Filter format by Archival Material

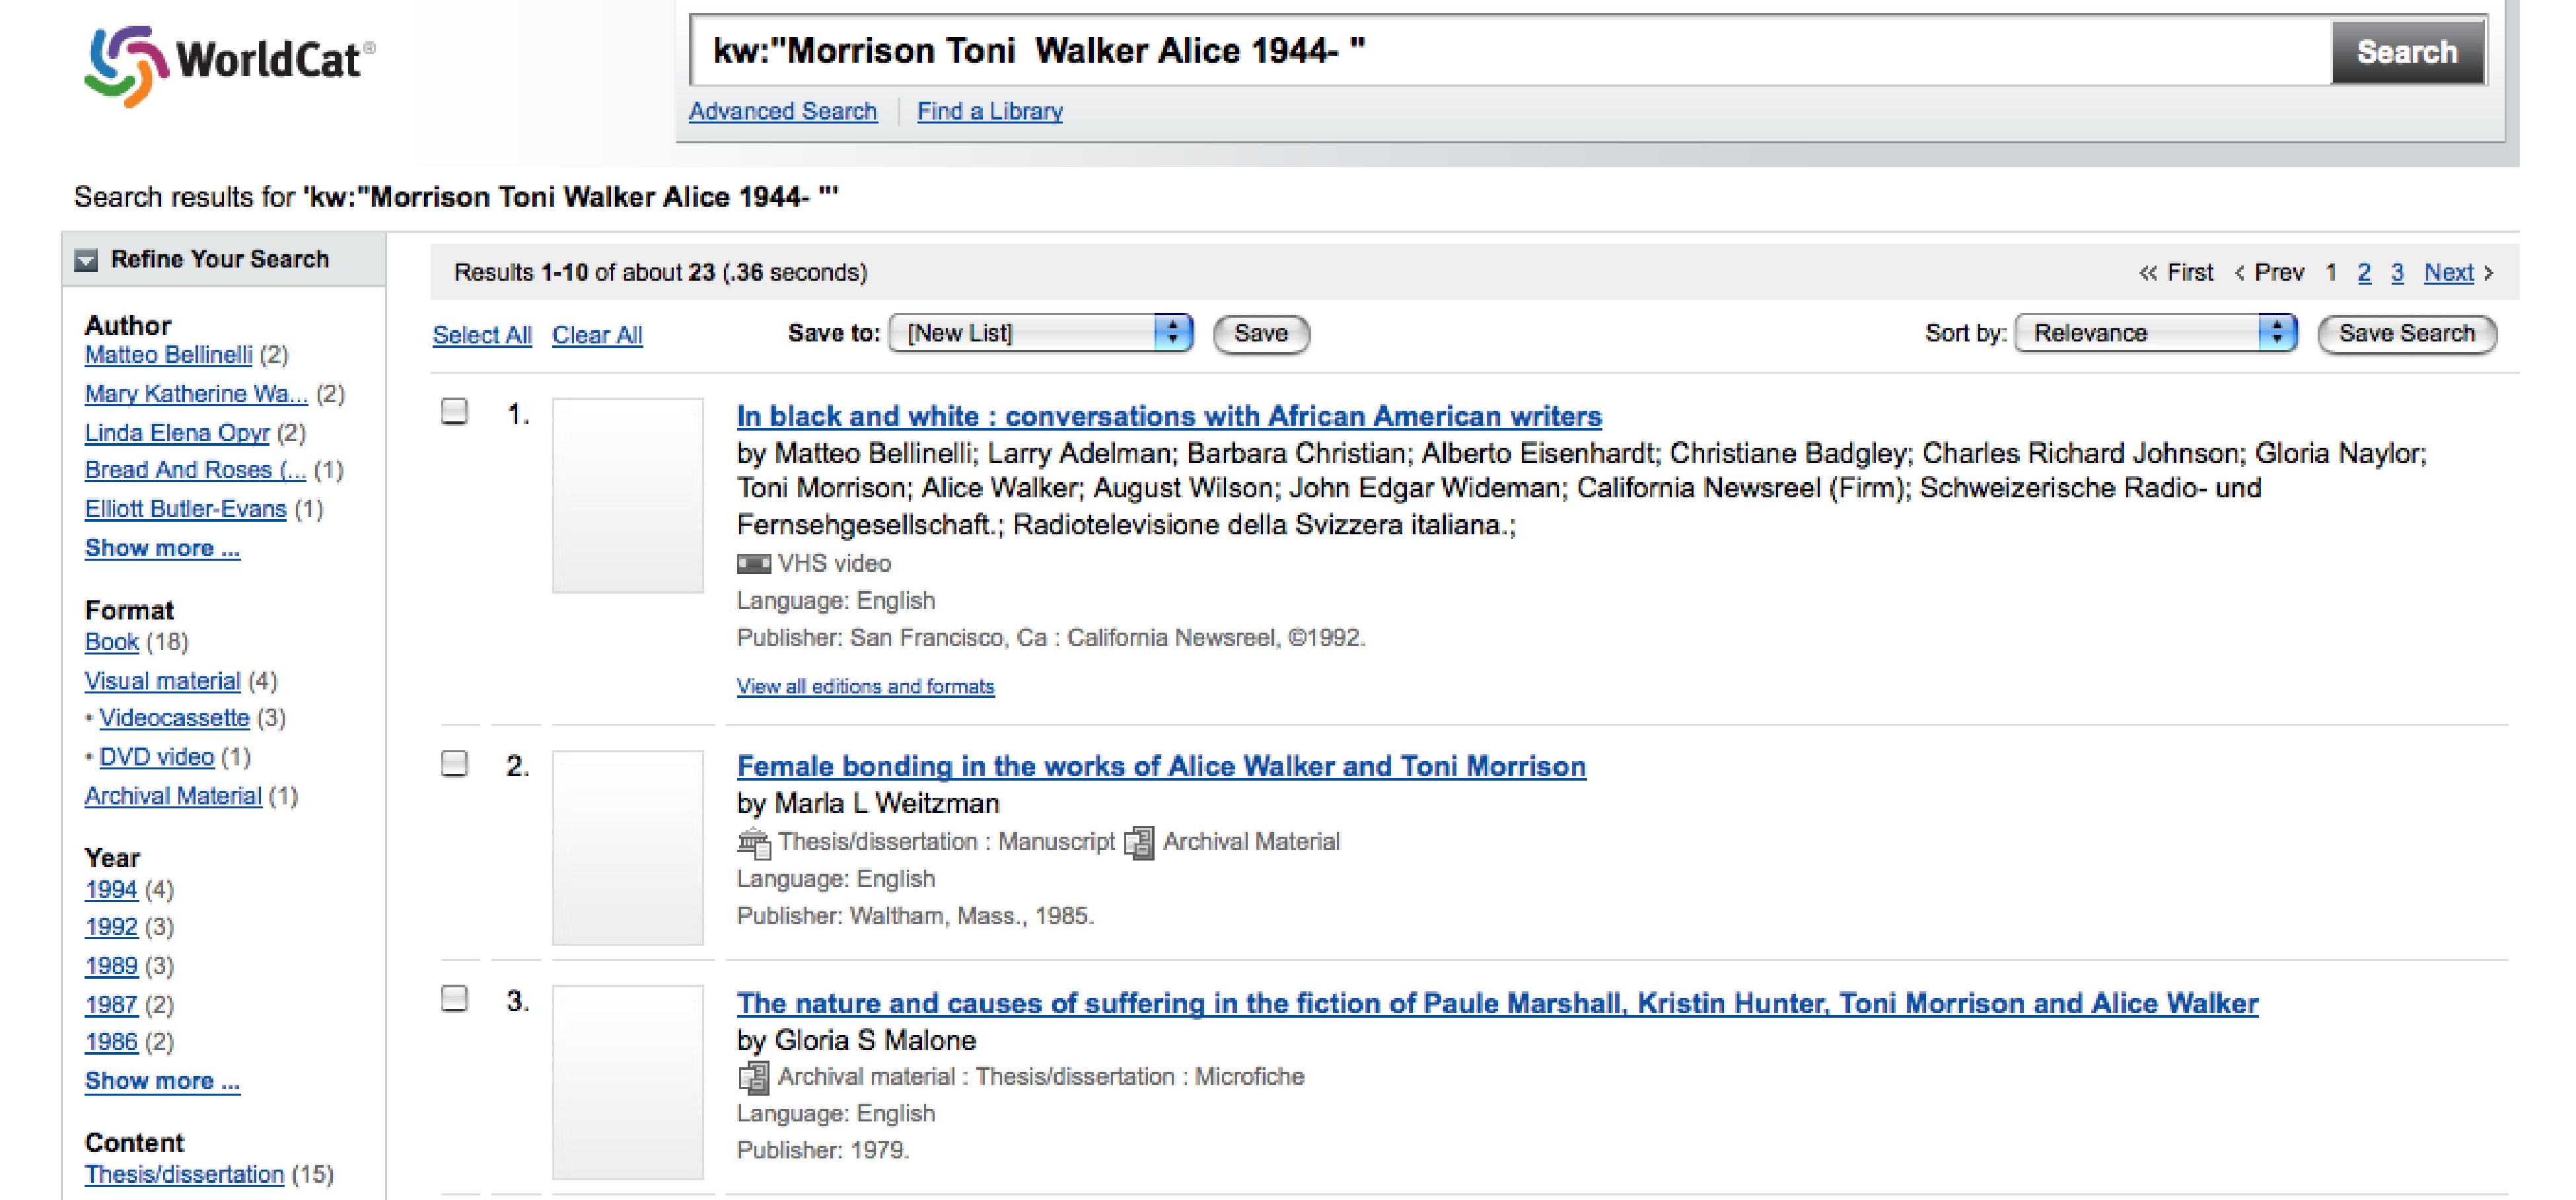[173, 796]
